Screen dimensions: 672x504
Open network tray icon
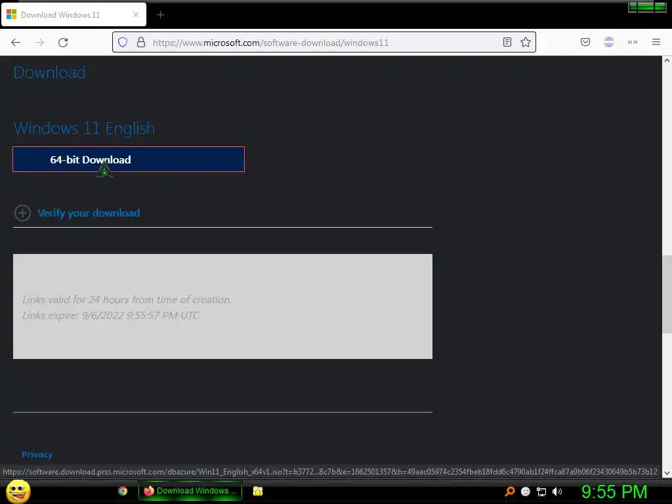pyautogui.click(x=541, y=492)
